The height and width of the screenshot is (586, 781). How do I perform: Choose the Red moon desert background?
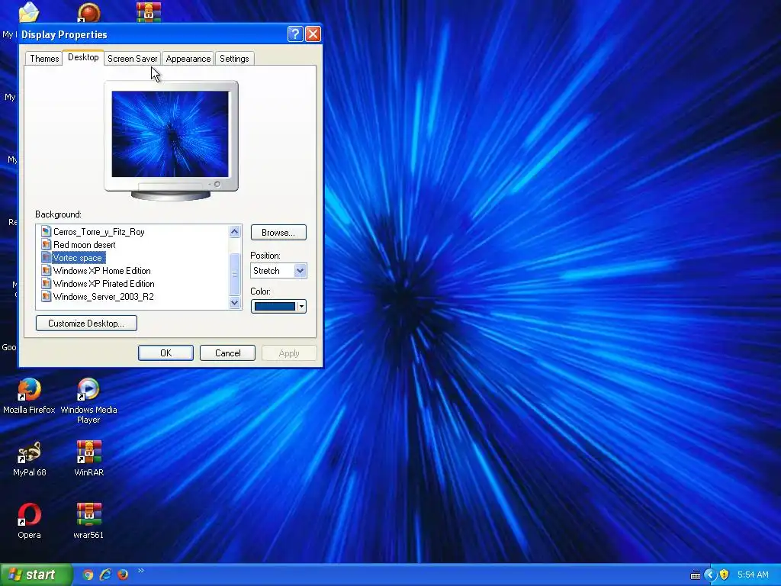click(84, 245)
